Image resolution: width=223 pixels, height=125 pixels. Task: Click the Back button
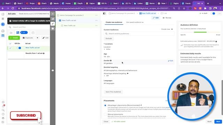pos(209,122)
